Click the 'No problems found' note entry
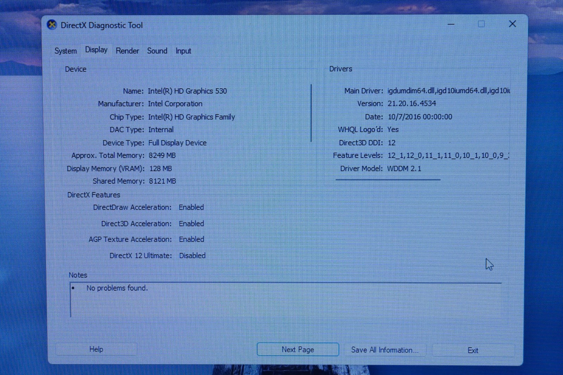The image size is (563, 375). click(116, 288)
